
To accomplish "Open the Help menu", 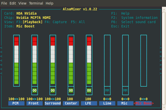I will [50, 3].
